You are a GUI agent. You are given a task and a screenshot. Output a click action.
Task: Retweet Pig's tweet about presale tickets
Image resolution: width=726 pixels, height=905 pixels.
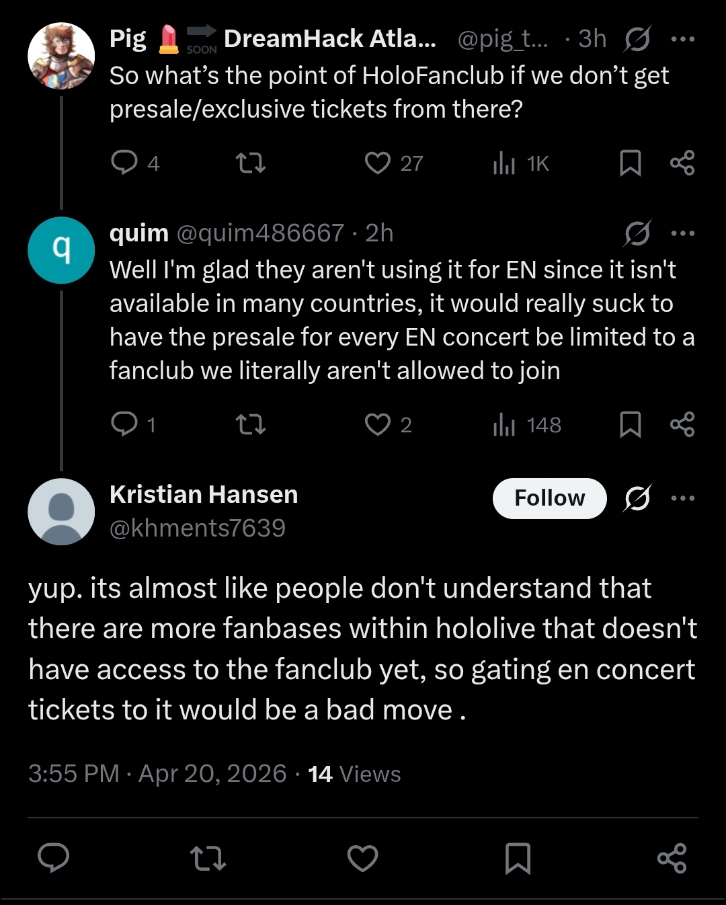pyautogui.click(x=251, y=163)
